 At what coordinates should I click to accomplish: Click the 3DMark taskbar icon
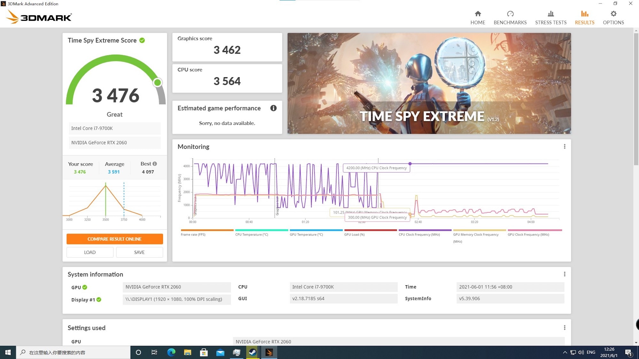pos(269,352)
